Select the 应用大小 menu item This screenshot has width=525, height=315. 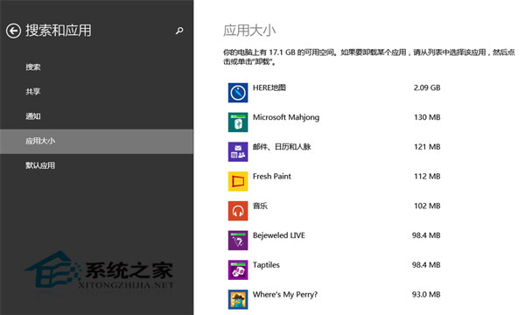(x=96, y=141)
